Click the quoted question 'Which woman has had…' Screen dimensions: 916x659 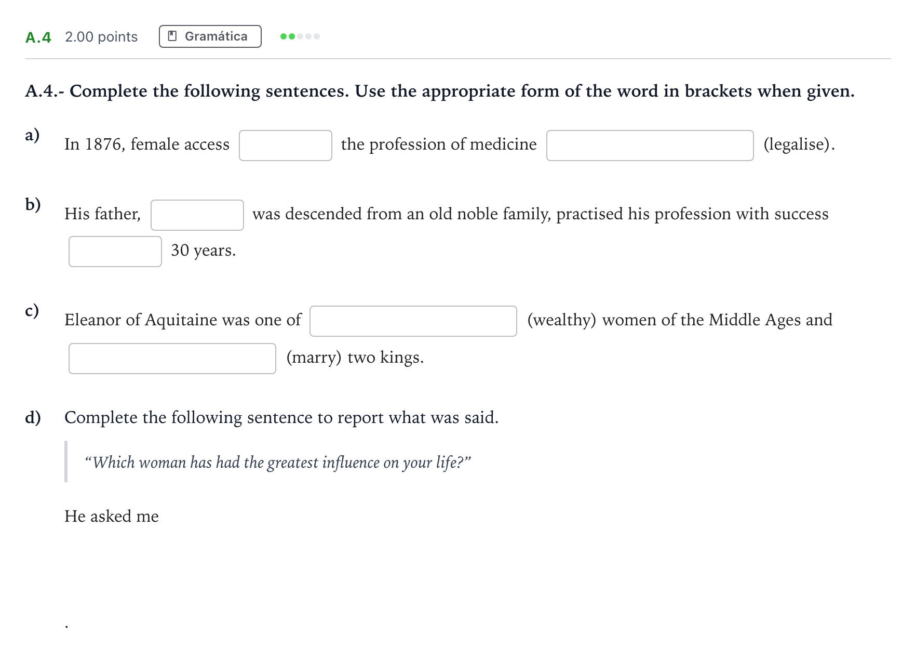278,462
